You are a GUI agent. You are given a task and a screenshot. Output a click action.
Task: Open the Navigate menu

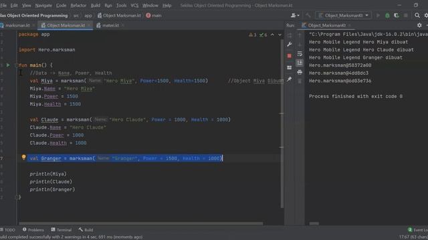pyautogui.click(x=43, y=5)
